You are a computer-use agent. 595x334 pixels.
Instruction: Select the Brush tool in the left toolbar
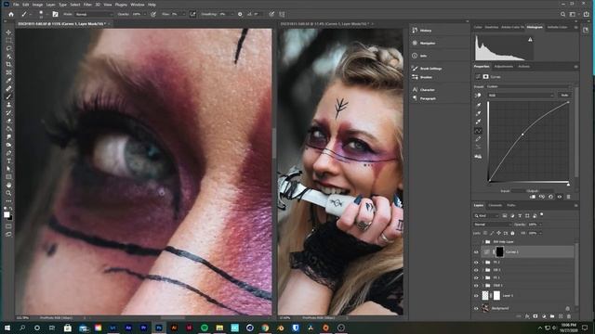(8, 96)
